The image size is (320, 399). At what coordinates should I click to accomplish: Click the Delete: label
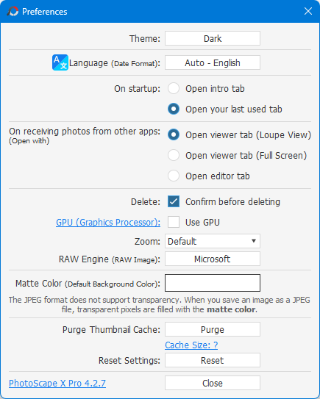pyautogui.click(x=146, y=202)
